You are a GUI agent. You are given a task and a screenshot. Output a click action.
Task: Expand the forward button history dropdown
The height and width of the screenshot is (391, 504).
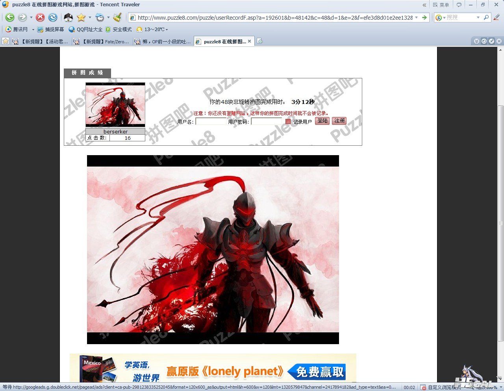point(31,17)
